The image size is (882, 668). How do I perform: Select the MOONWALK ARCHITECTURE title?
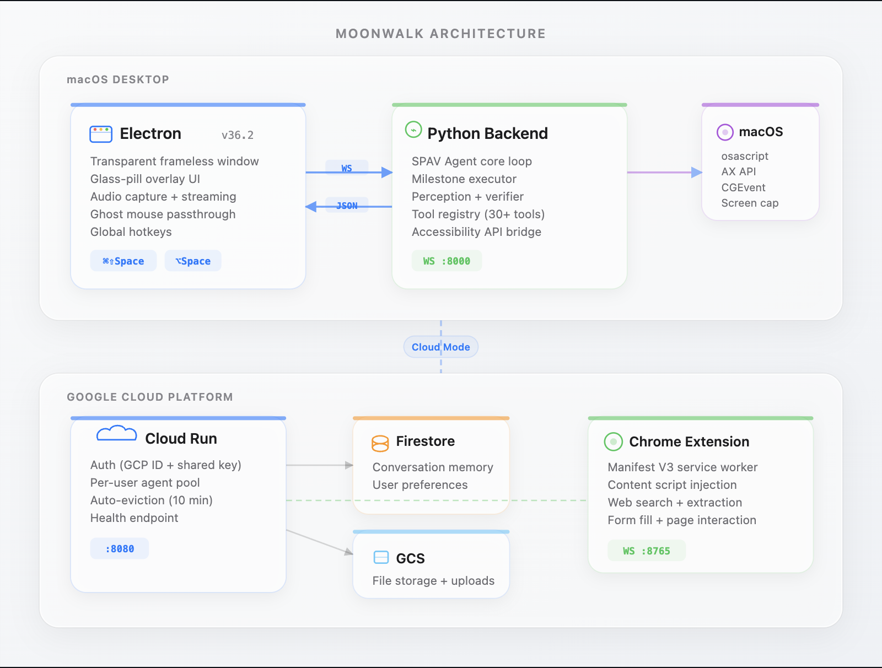(441, 34)
